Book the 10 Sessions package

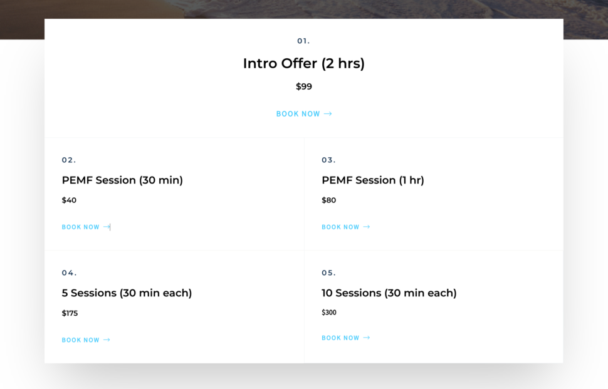(345, 338)
